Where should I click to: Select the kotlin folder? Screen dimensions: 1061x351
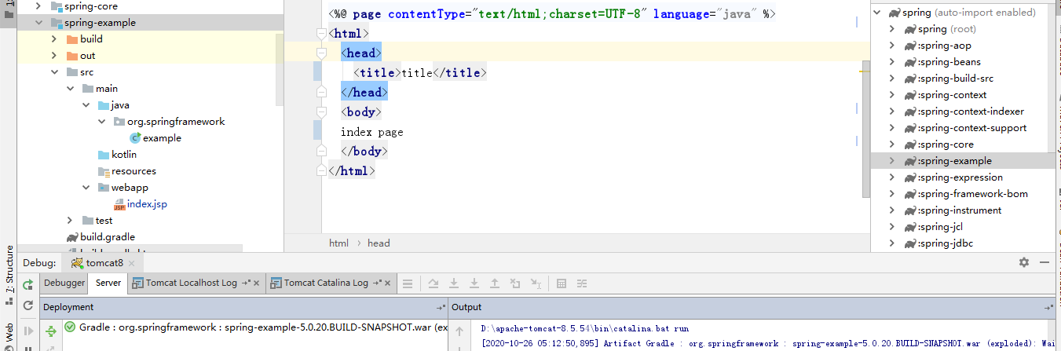[124, 155]
